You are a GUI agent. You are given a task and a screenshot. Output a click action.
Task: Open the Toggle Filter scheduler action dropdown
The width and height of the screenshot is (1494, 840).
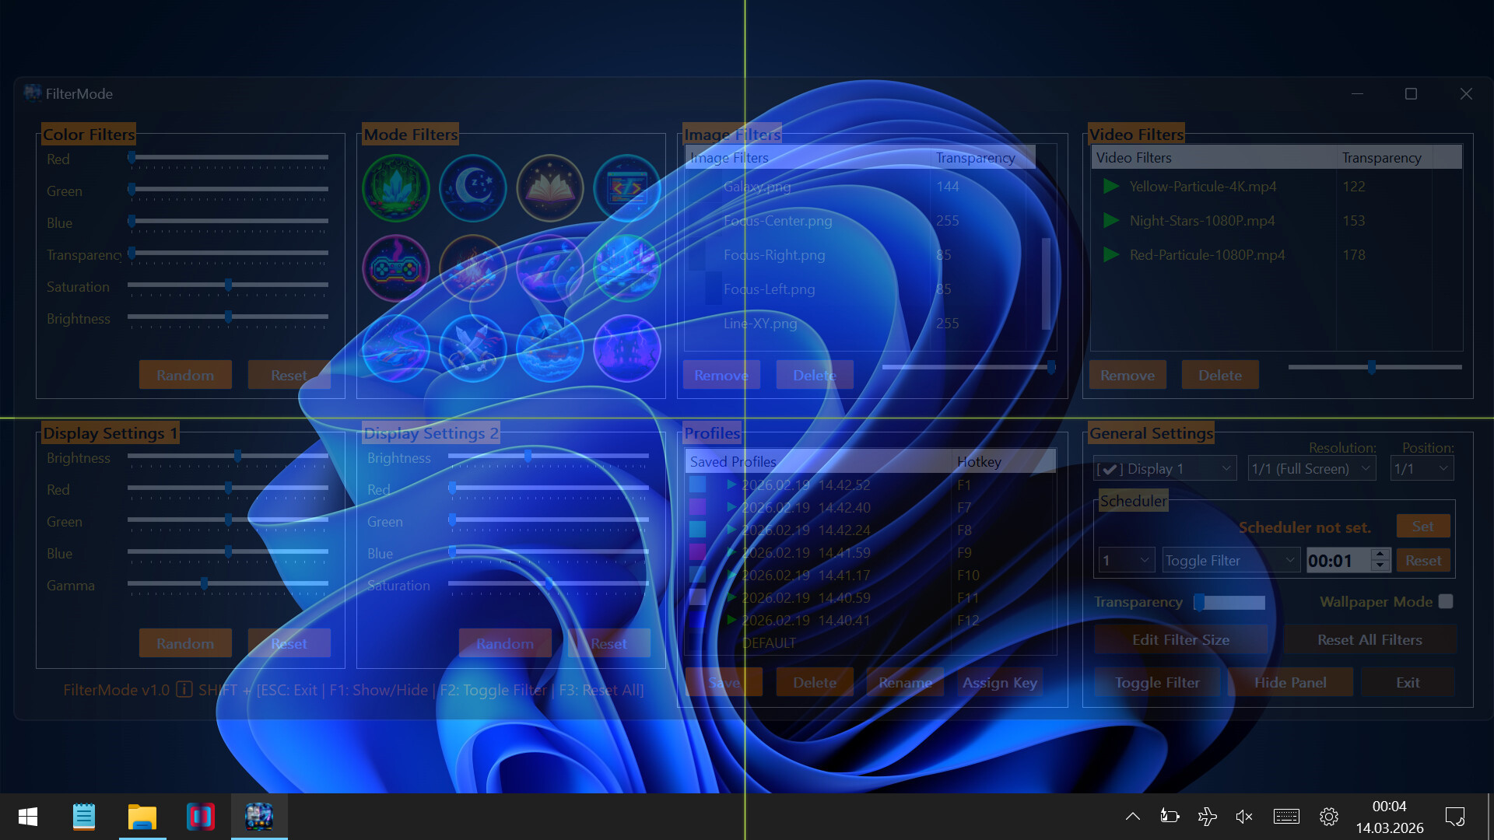coord(1230,560)
